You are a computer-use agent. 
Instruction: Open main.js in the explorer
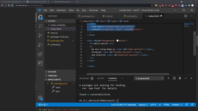(60, 33)
